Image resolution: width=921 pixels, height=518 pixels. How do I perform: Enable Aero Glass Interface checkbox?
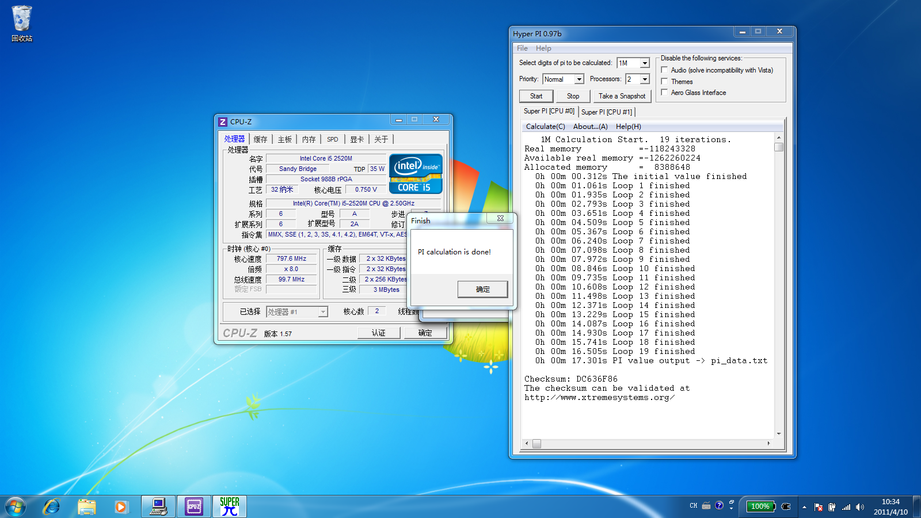(664, 92)
